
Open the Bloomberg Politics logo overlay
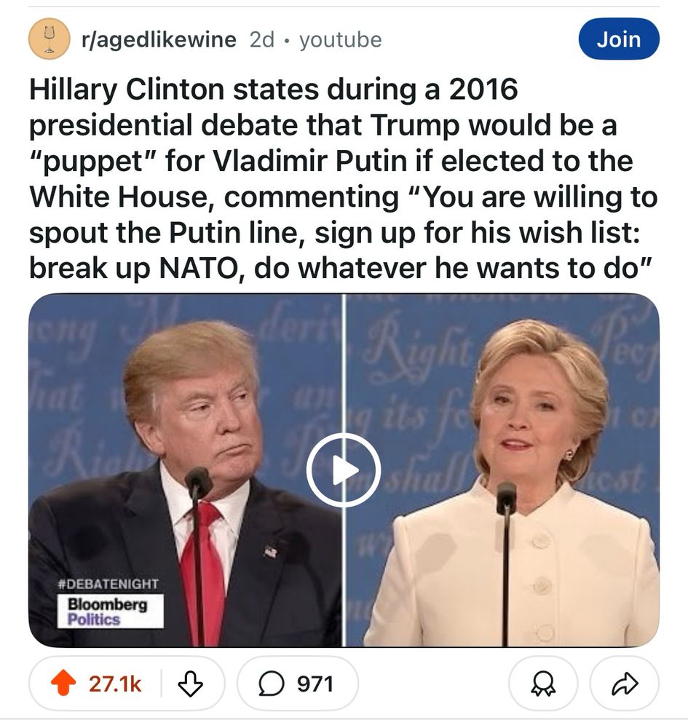click(111, 612)
